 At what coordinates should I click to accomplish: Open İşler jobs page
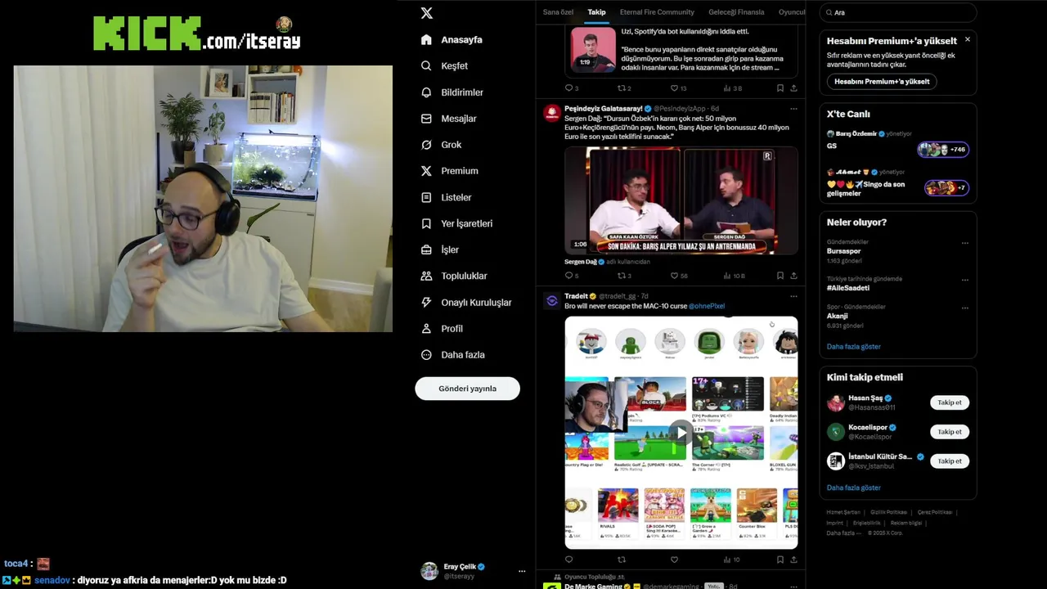click(x=439, y=250)
